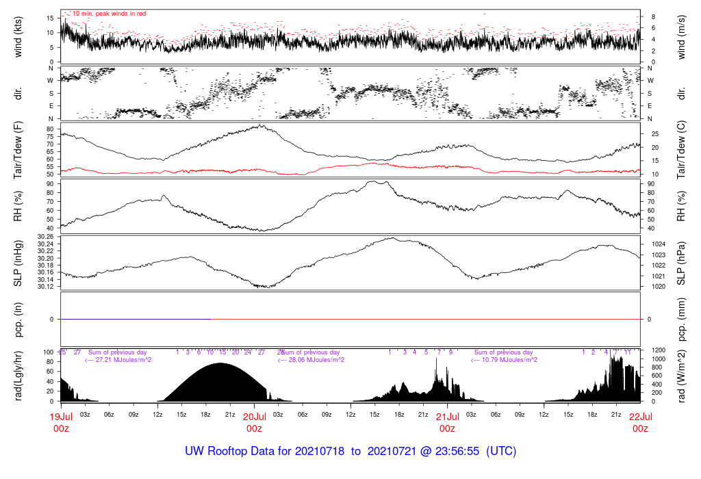Click the "Tair/Tdew (C)" axis label
Image resolution: width=701 pixels, height=479 pixels.
pos(681,150)
